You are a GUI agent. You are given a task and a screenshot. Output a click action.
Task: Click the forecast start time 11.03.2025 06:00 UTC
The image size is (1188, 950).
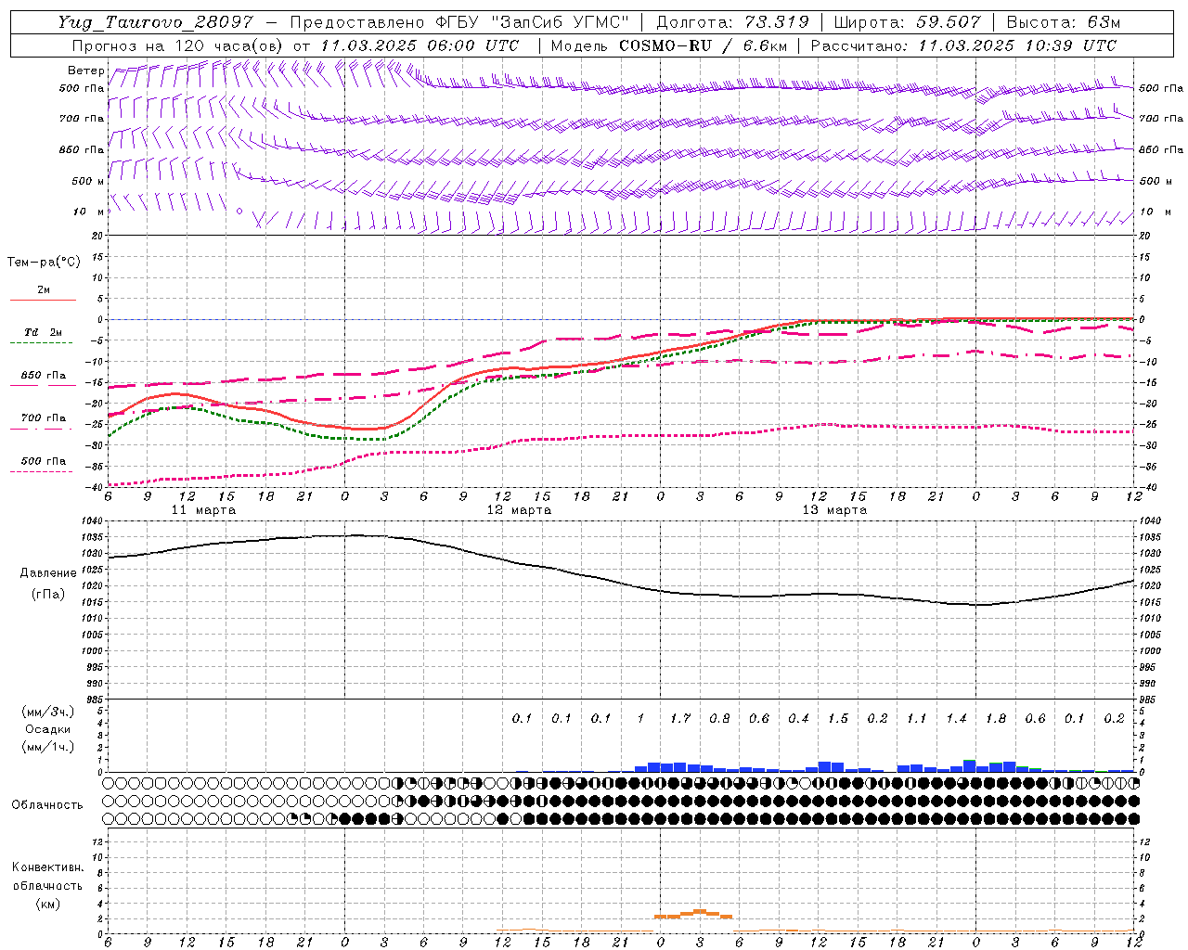[x=420, y=45]
